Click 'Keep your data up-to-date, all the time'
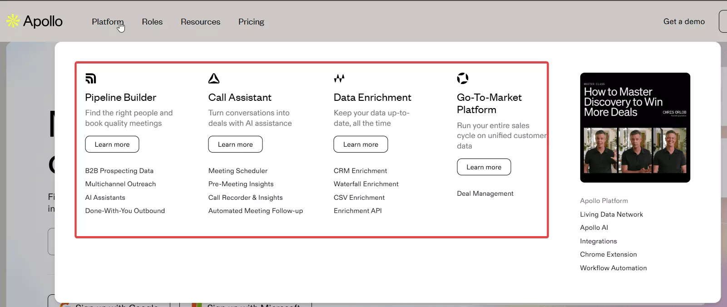 click(371, 118)
